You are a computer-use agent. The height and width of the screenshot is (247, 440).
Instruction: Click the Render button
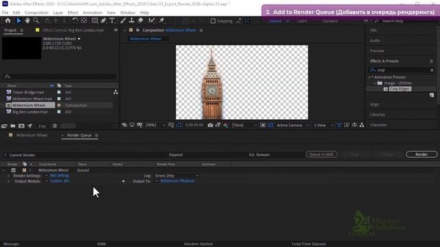421,154
